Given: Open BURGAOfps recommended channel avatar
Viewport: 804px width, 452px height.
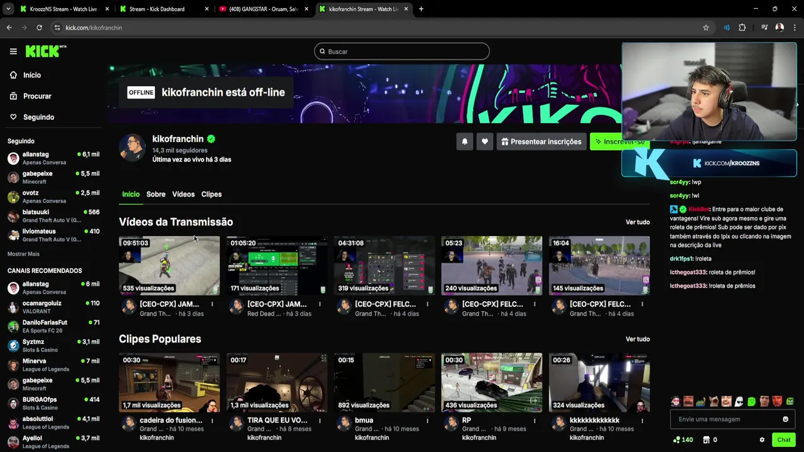Looking at the screenshot, I should (13, 404).
